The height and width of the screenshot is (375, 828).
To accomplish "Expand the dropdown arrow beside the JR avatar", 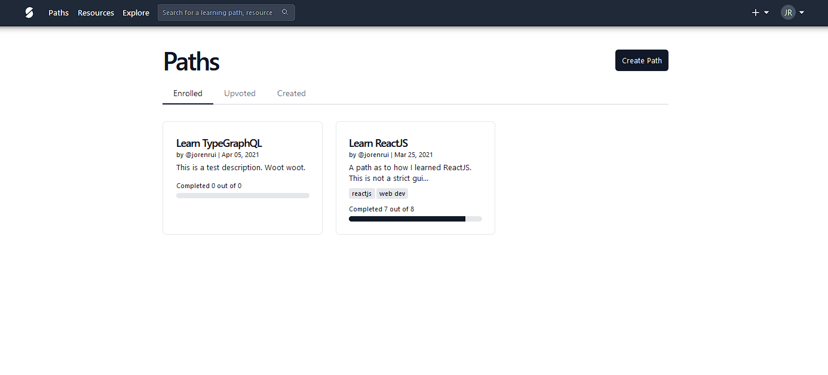I will [x=802, y=12].
